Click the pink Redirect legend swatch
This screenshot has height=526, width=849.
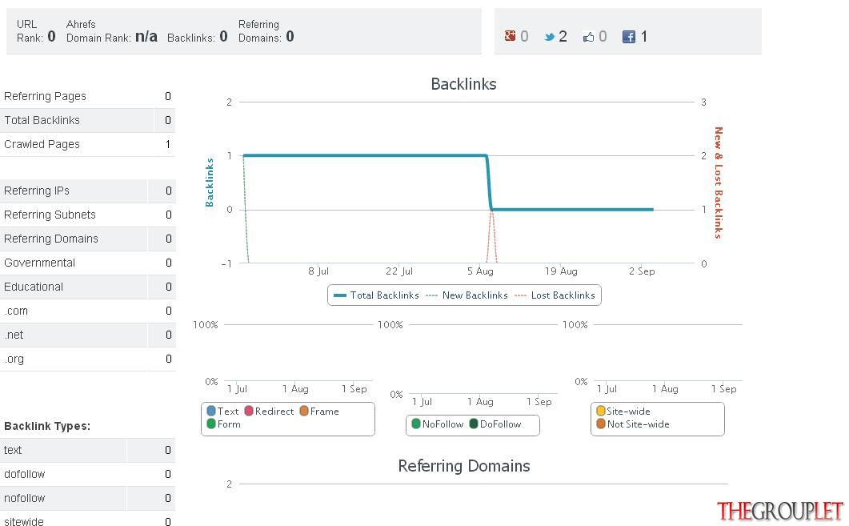(249, 412)
